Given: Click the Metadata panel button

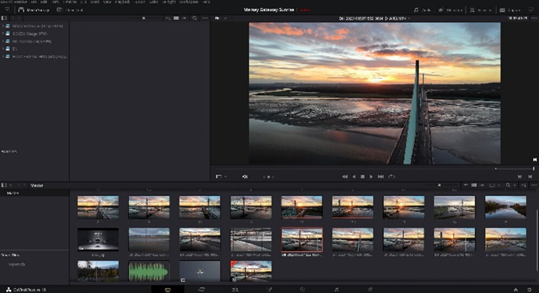Looking at the screenshot, I should click(x=451, y=10).
